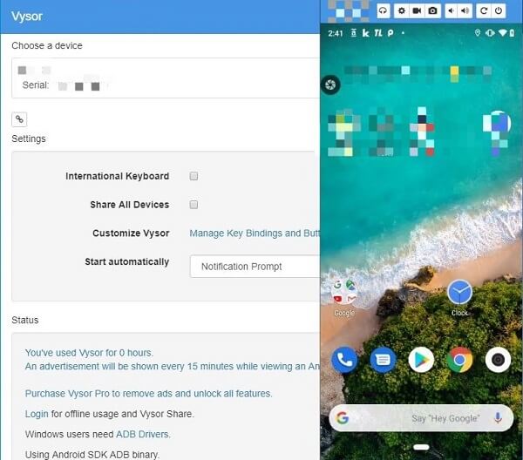The image size is (523, 460).
Task: Take a screenshot with the camera icon
Action: pos(431,10)
